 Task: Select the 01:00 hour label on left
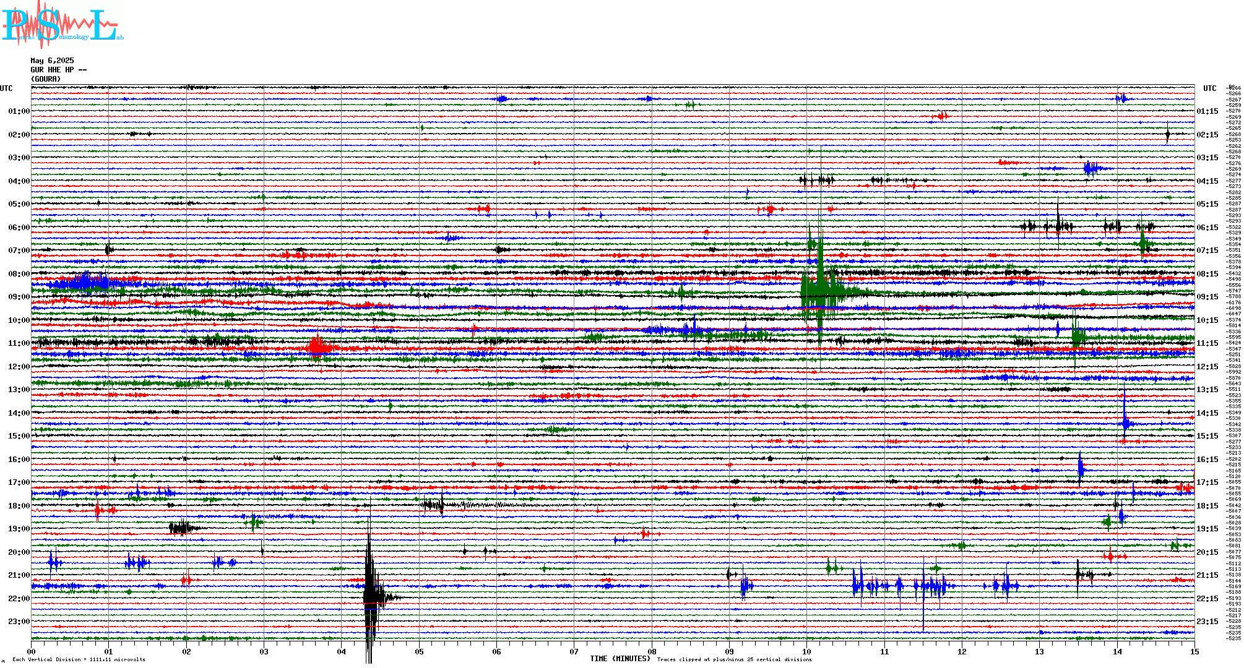pos(19,111)
